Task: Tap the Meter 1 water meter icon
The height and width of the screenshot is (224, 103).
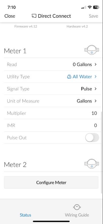Action: tap(92, 50)
